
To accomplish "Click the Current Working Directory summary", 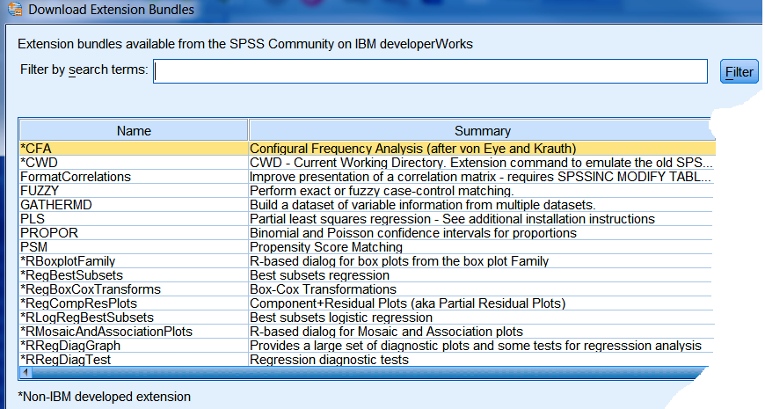I will click(481, 163).
